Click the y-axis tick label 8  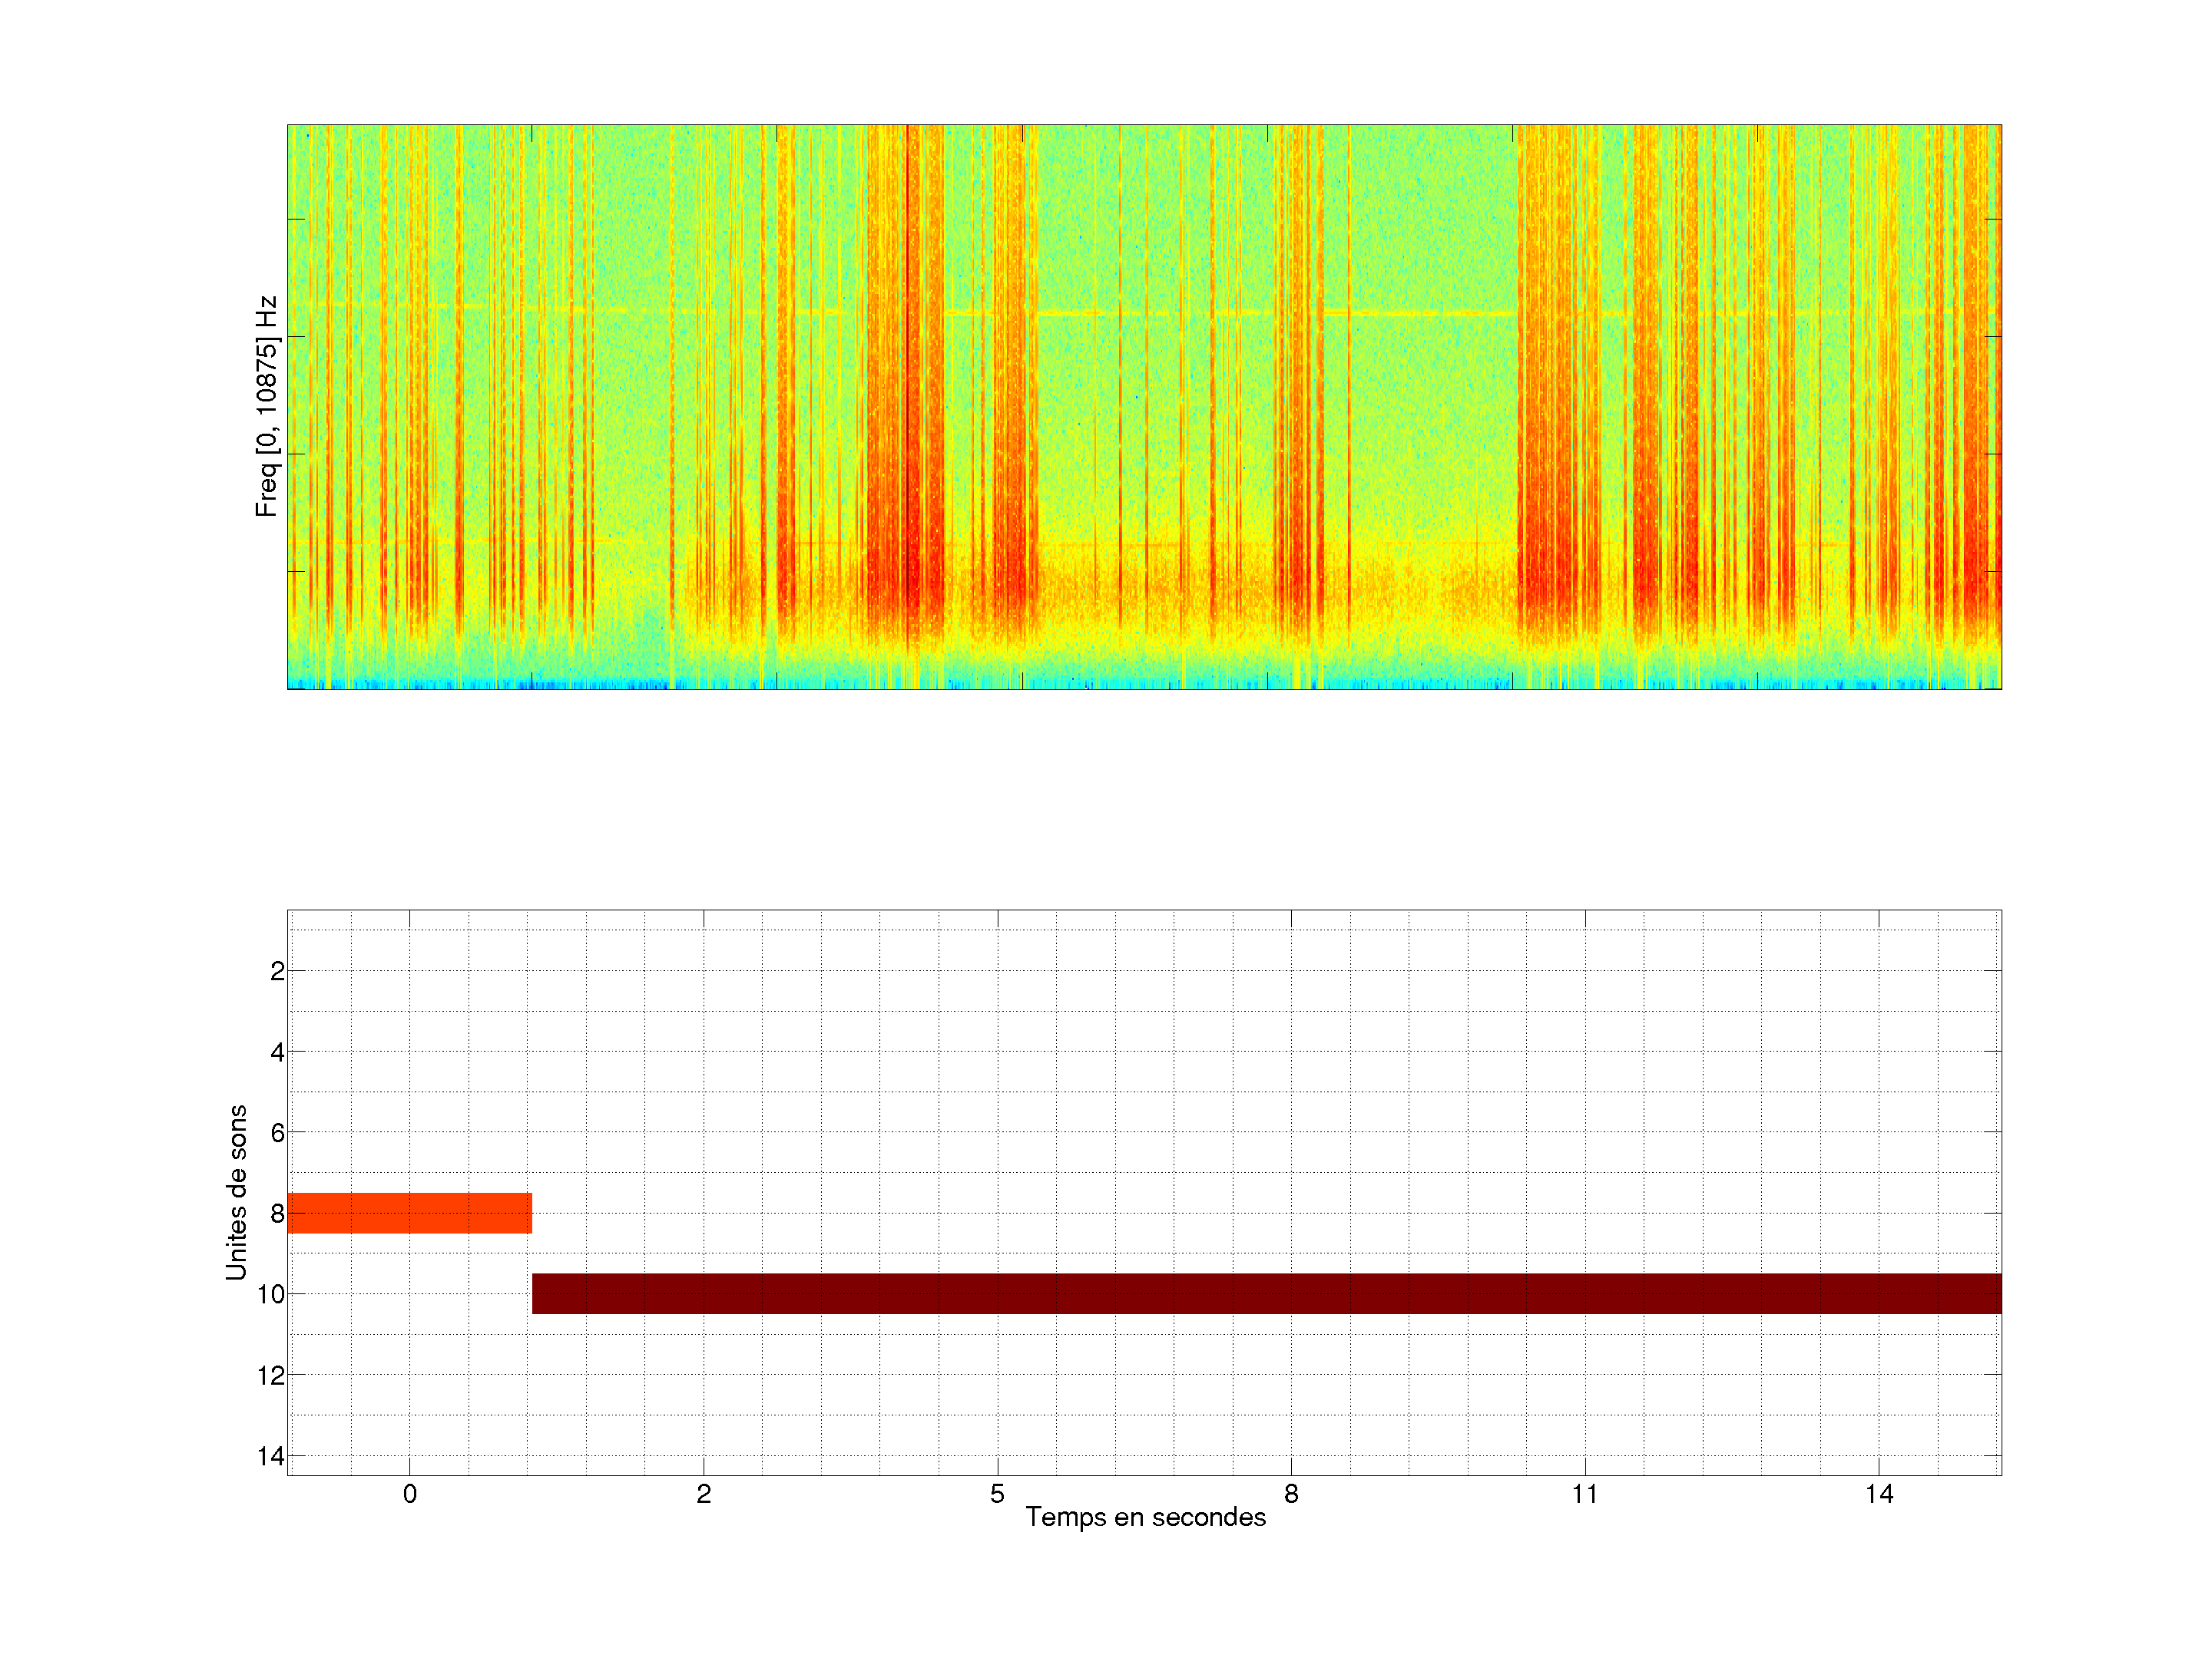277,1214
